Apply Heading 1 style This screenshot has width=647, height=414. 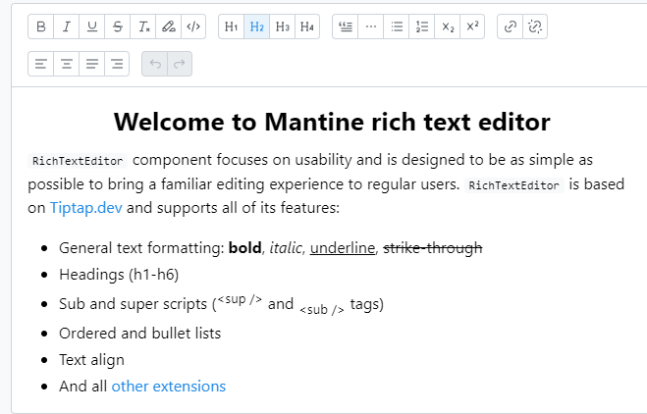231,26
